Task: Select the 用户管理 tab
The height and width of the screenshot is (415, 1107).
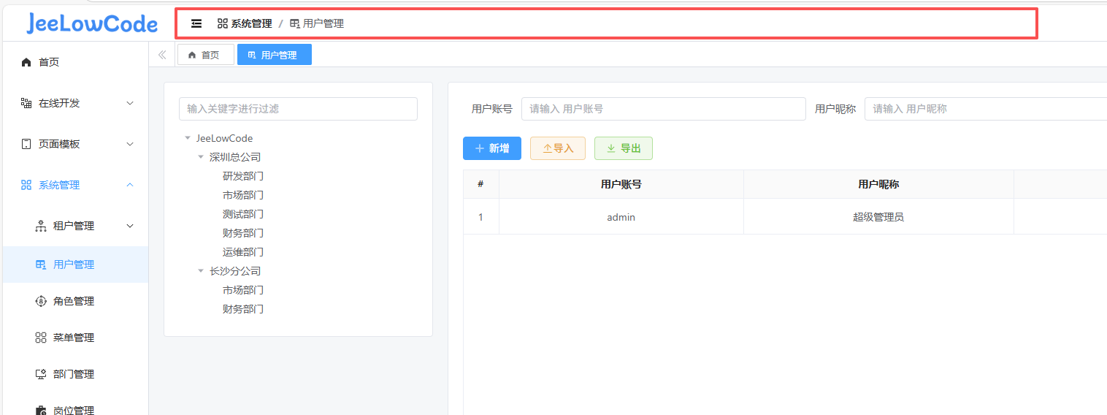Action: coord(274,55)
